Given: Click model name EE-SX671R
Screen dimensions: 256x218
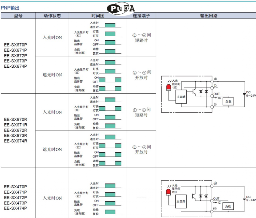Looking at the screenshot, I should click(15, 125).
